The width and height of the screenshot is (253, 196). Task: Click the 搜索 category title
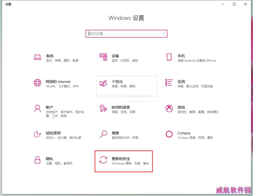click(115, 133)
